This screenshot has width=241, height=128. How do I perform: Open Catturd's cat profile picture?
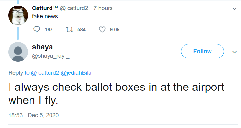coord(18,15)
